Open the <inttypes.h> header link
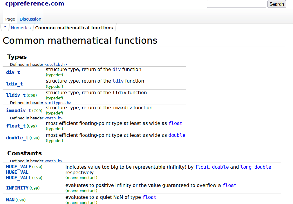This screenshot has height=204, width=293. point(58,103)
